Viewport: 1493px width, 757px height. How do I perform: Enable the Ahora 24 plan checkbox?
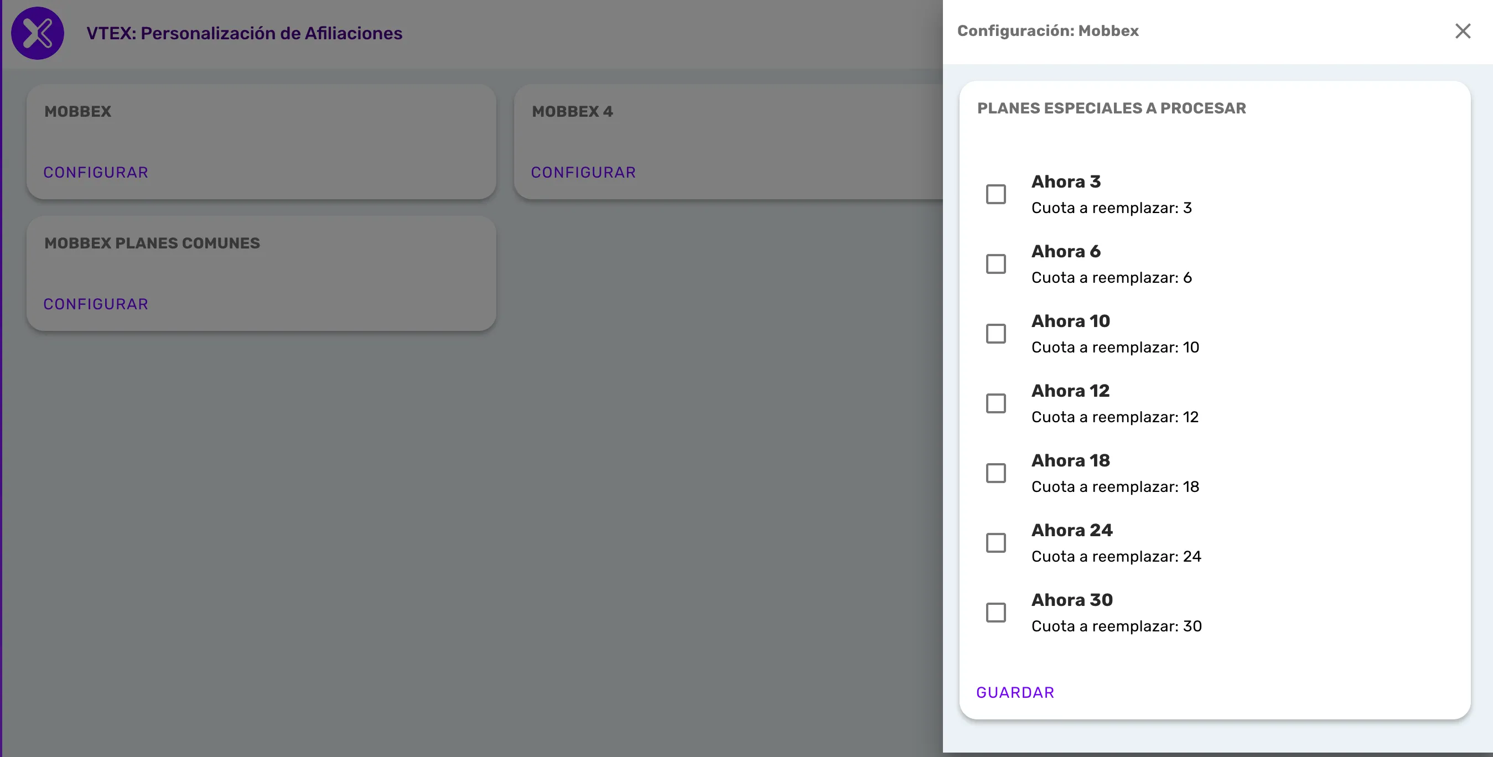[x=996, y=542]
